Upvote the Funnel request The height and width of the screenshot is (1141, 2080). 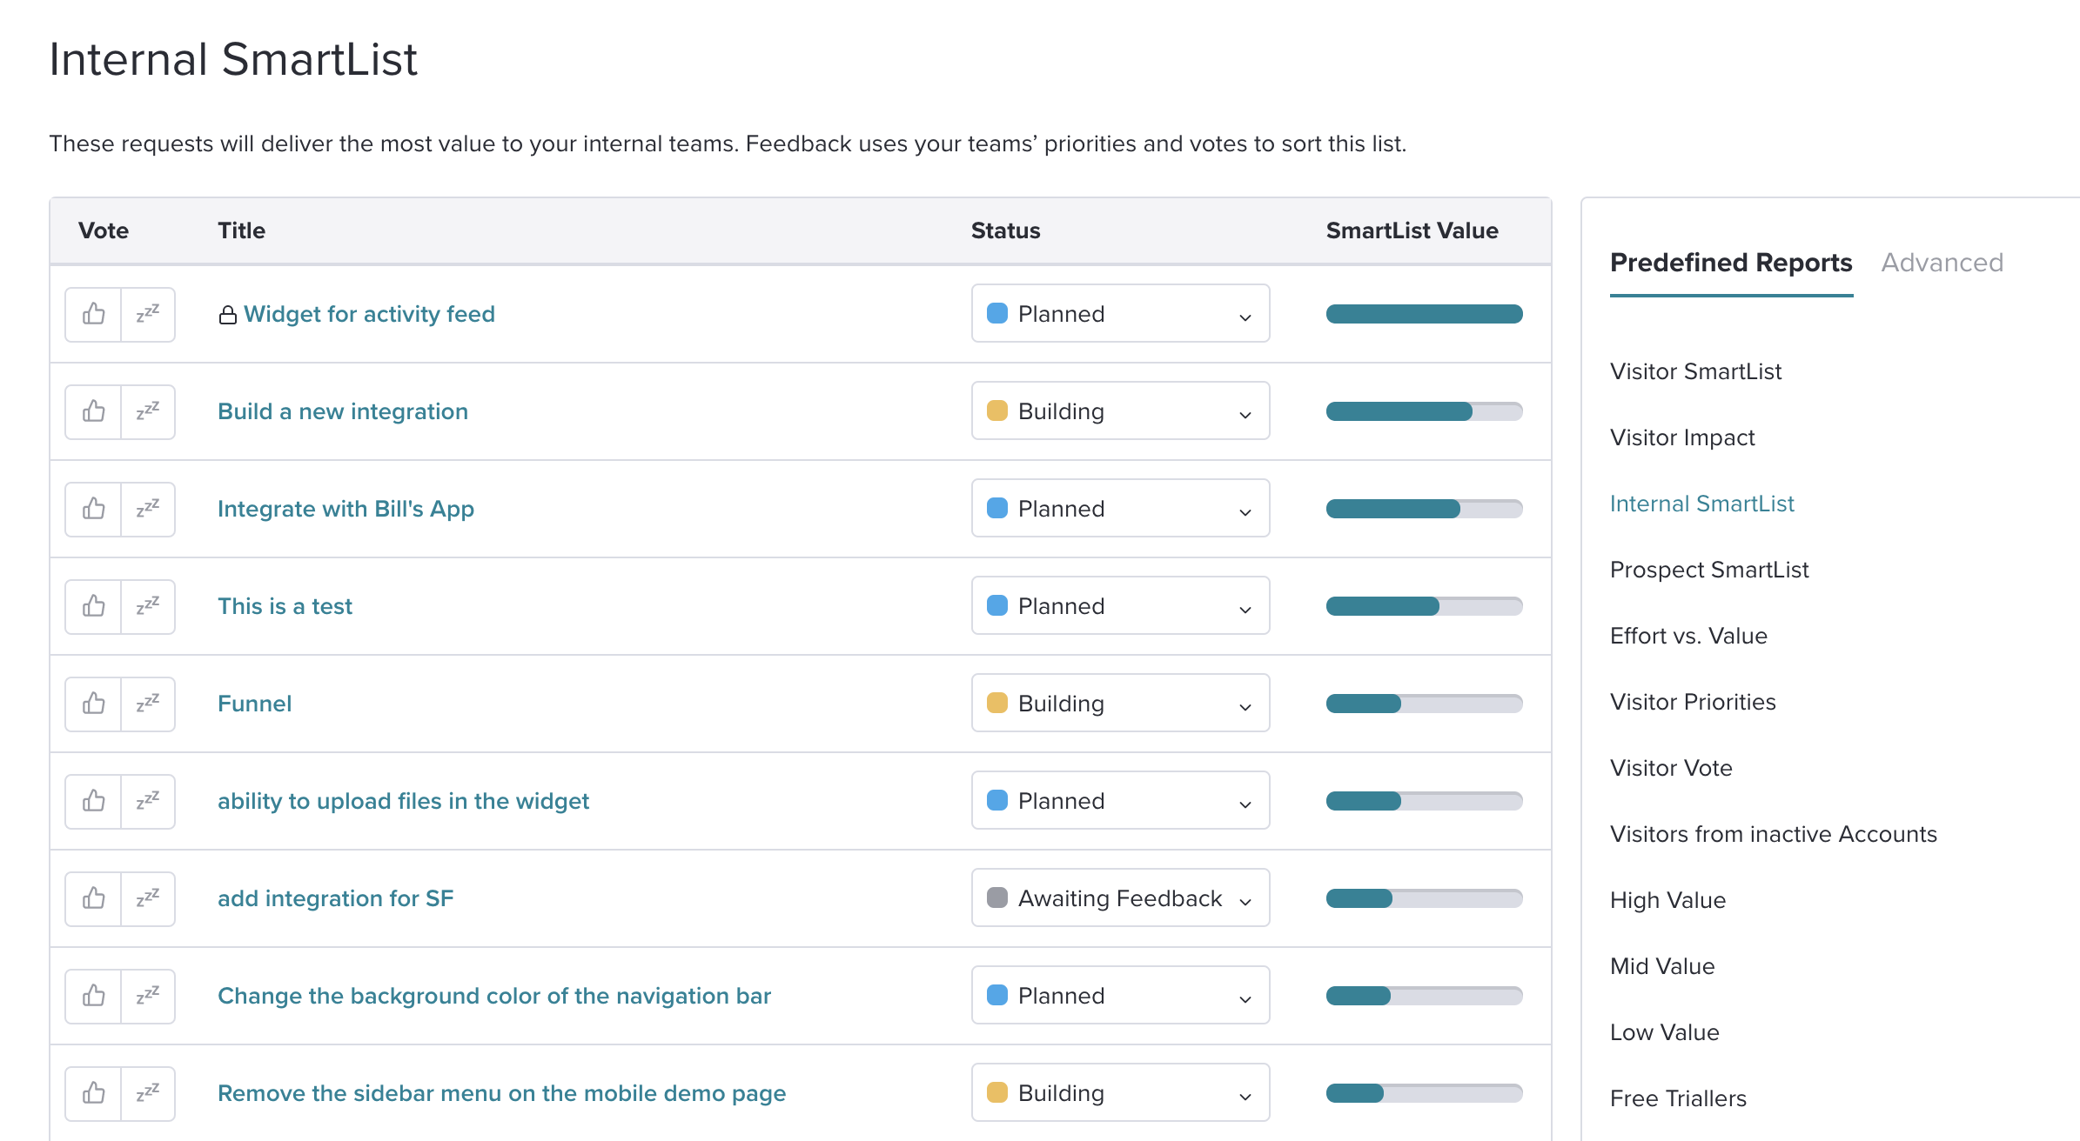coord(93,704)
